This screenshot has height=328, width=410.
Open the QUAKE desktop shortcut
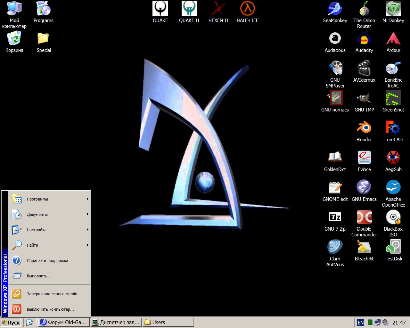tap(160, 9)
